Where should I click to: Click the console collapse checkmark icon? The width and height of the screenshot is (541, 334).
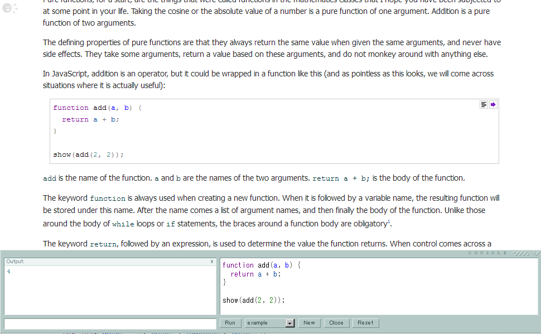pos(536,253)
